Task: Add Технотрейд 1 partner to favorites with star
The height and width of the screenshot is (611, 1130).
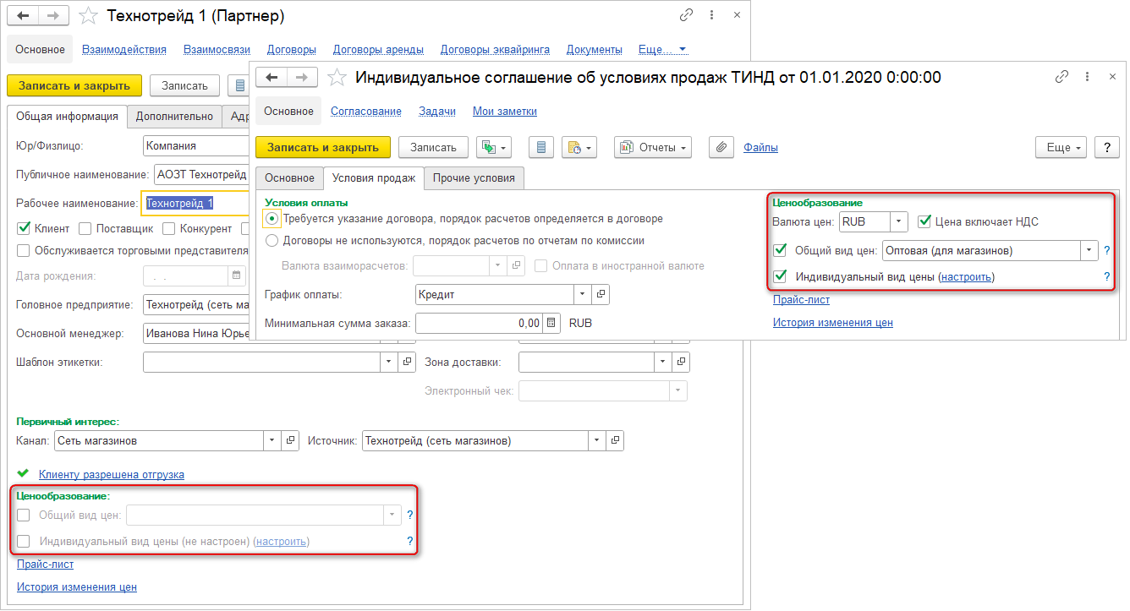Action: tap(88, 16)
